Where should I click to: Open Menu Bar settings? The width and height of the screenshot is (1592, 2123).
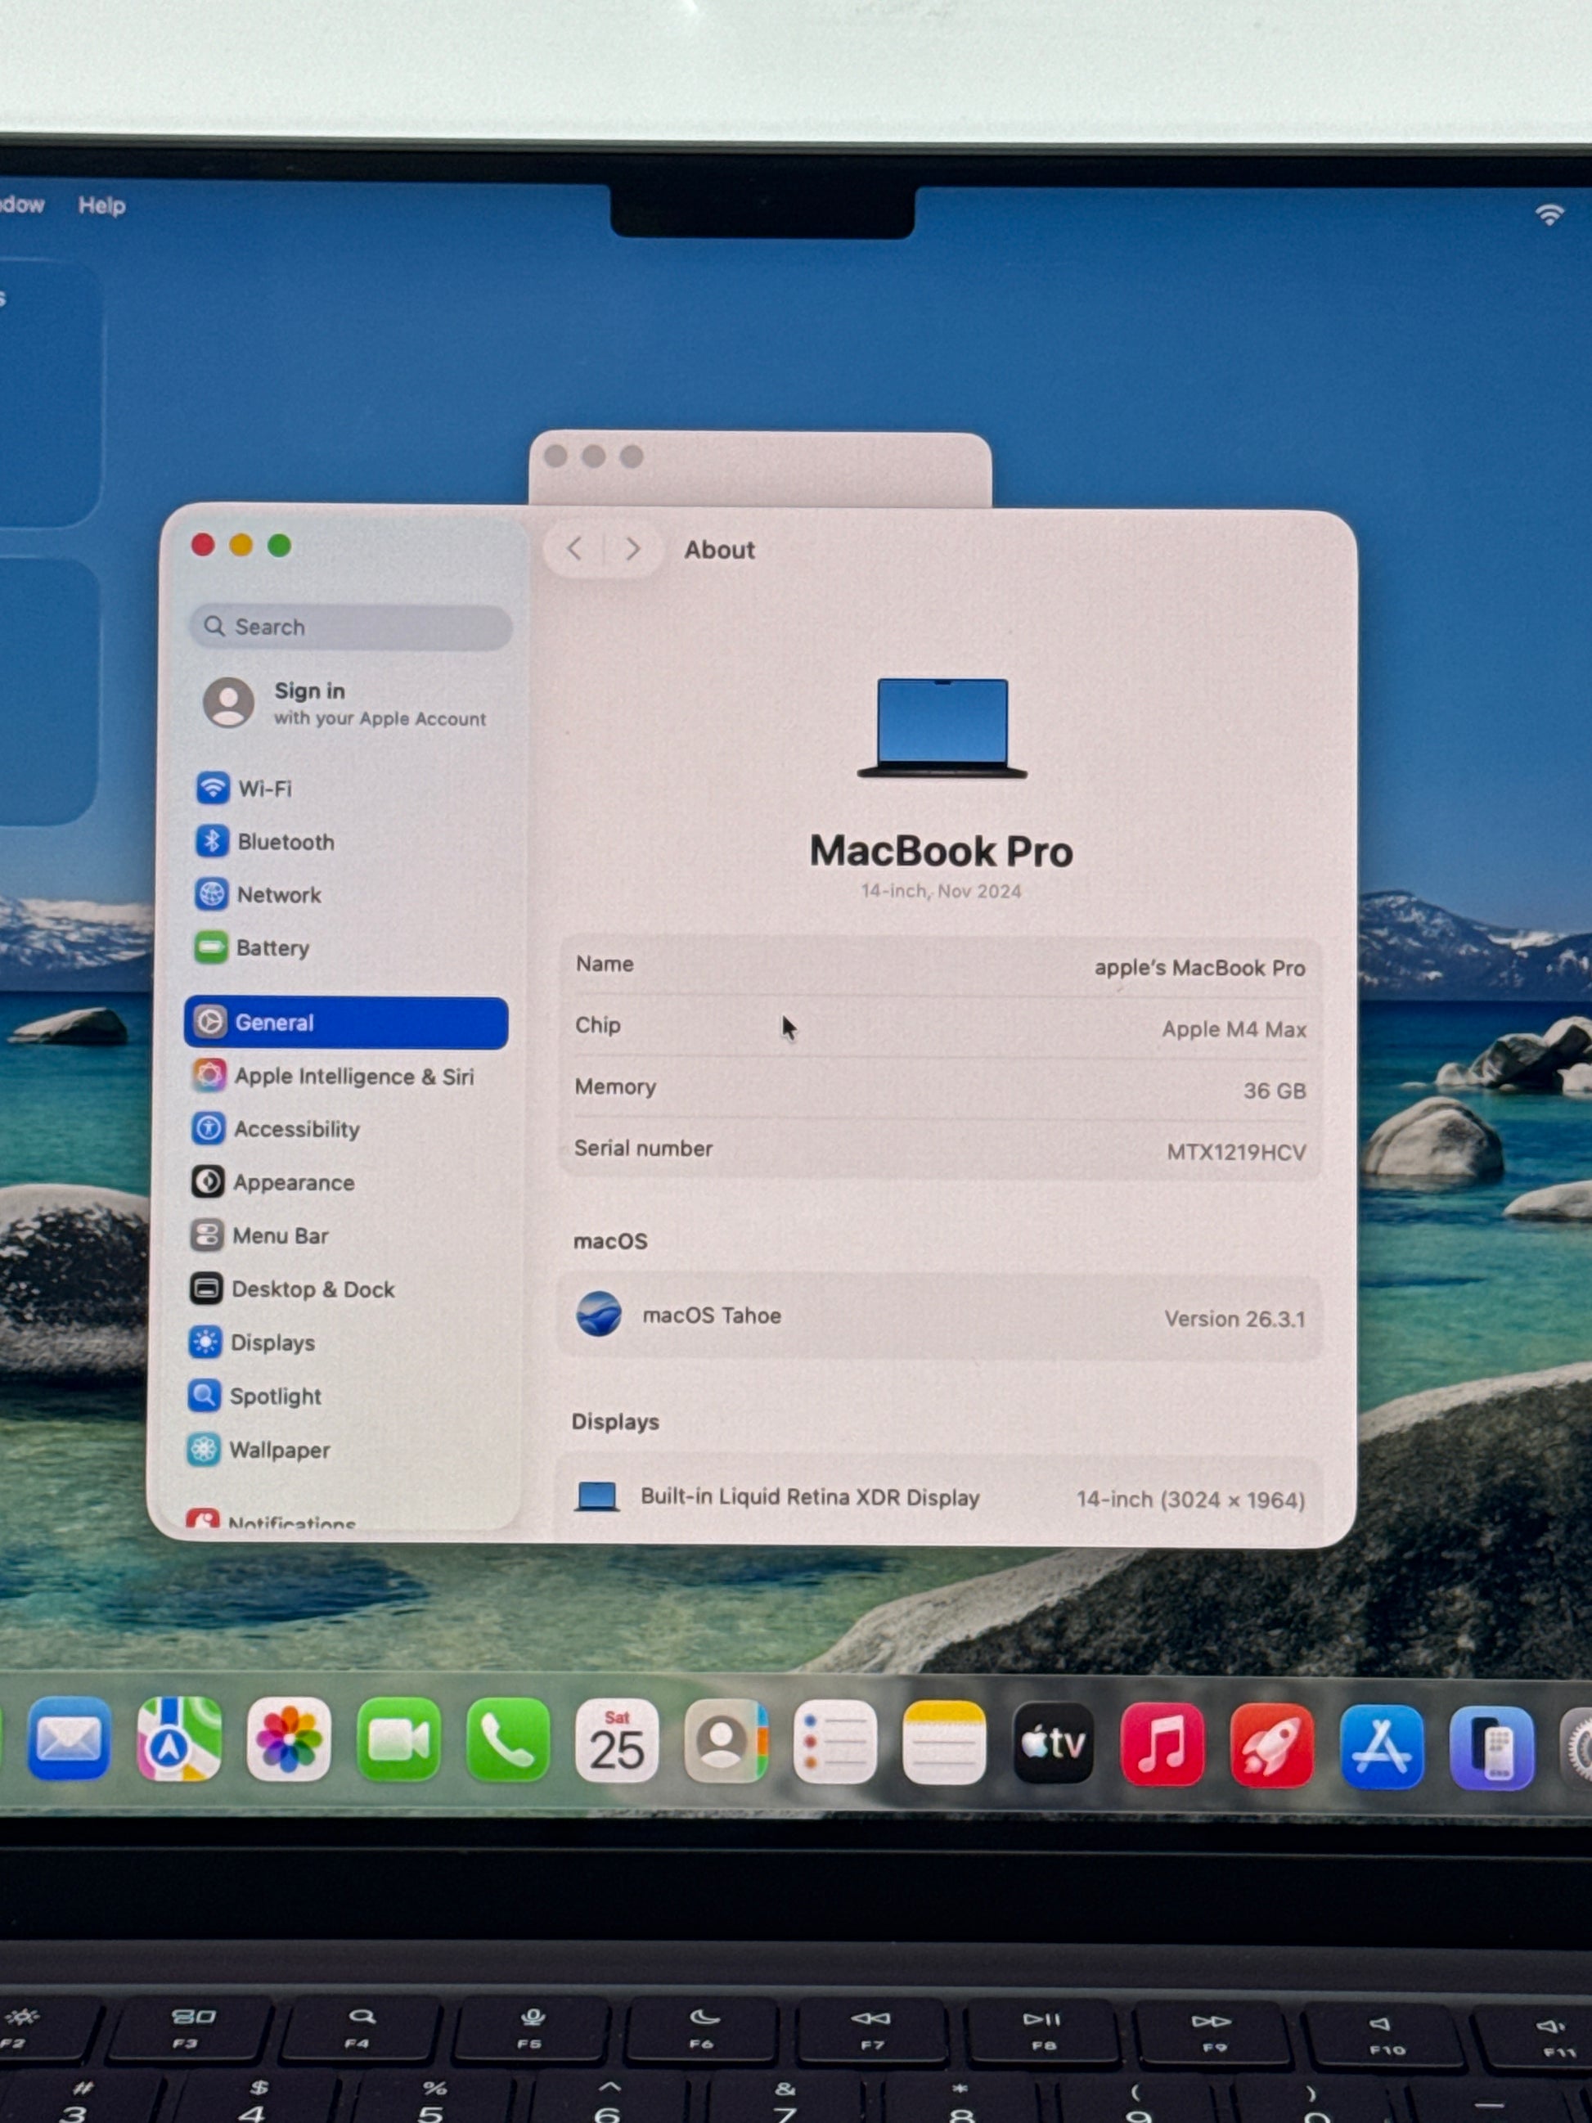(x=279, y=1236)
